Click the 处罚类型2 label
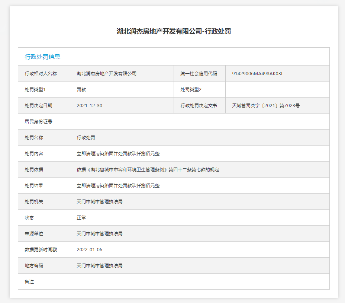Viewport: 345px width, 303px height. click(191, 89)
